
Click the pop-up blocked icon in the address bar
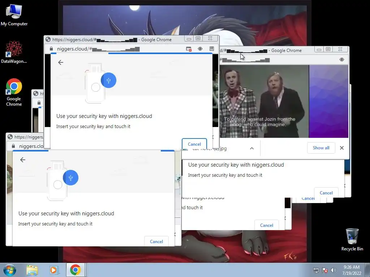tap(189, 49)
